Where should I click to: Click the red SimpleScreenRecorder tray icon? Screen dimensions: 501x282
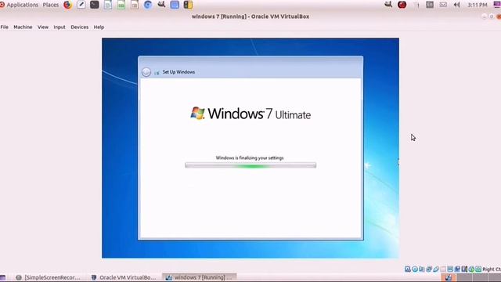click(402, 5)
